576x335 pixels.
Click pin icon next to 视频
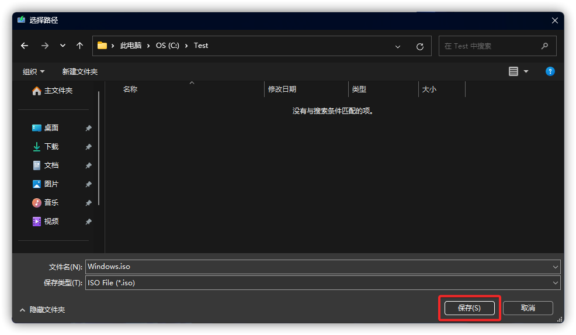click(89, 222)
